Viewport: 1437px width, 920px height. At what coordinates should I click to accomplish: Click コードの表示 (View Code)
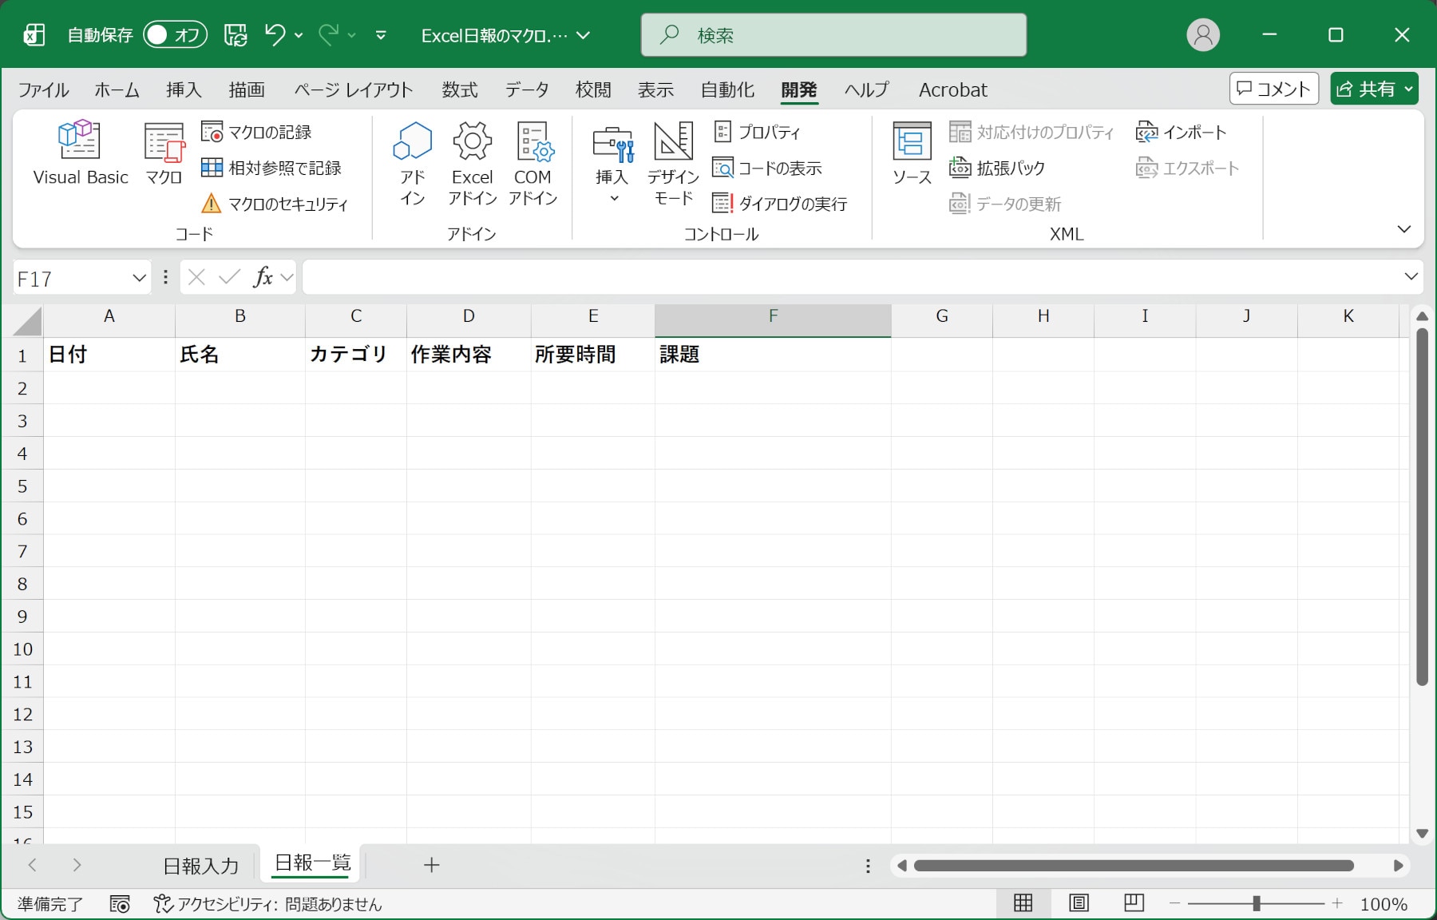[x=767, y=169]
